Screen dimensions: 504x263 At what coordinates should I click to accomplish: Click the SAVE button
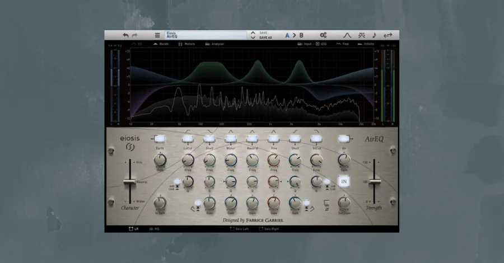[x=263, y=33]
